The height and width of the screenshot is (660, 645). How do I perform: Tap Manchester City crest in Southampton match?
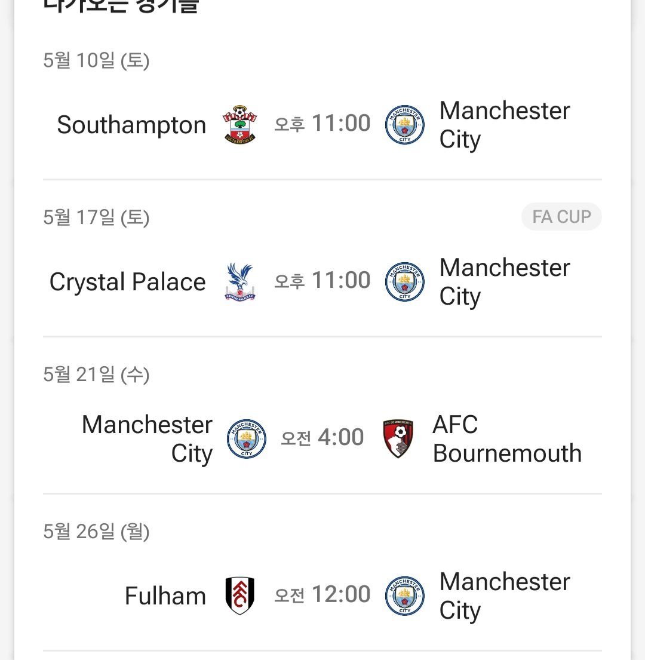click(x=405, y=125)
